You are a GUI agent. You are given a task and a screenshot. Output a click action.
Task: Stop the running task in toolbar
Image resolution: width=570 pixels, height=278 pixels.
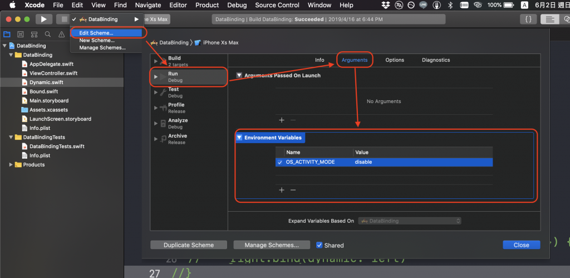pos(64,19)
